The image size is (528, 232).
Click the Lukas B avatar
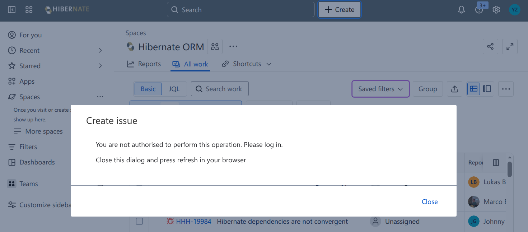click(474, 182)
